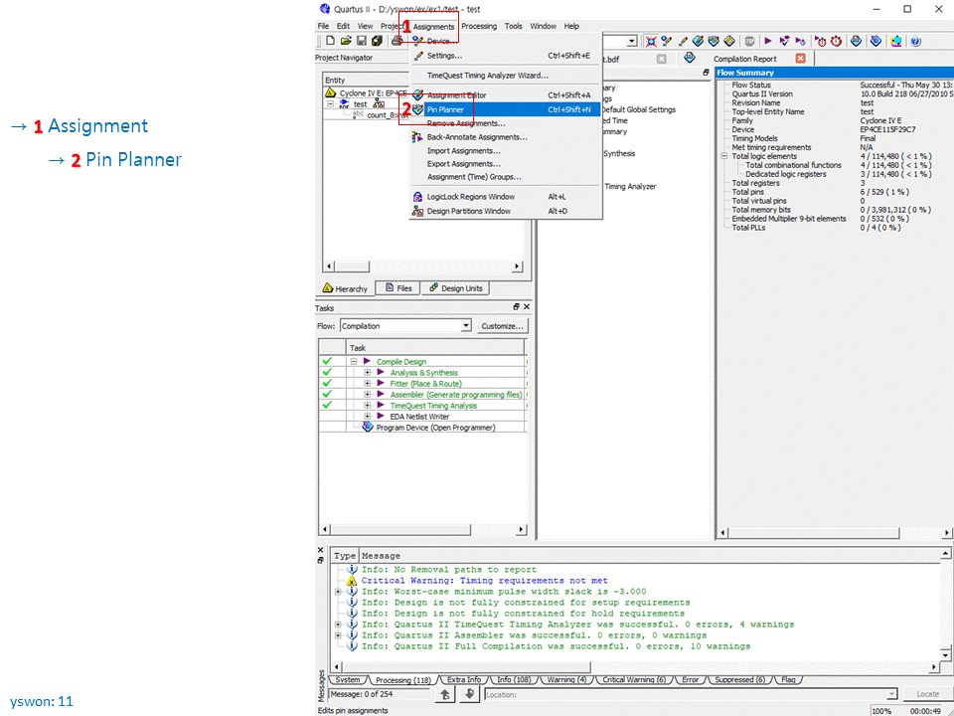Click the down-arrow next message button
The height and width of the screenshot is (716, 954).
coord(468,694)
